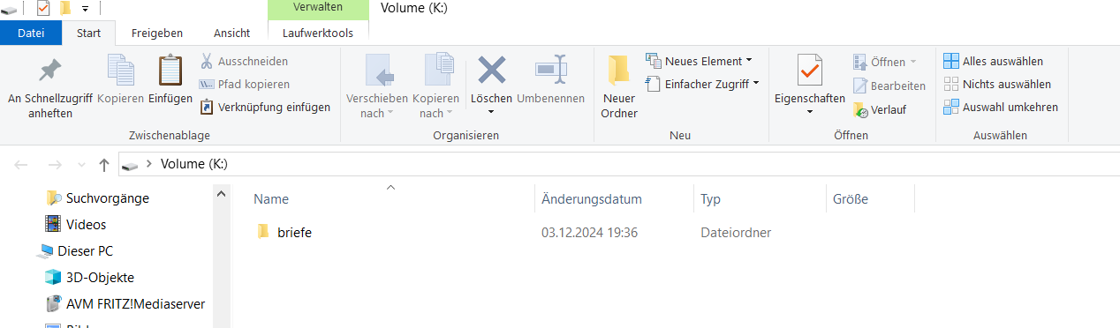Go back with left arrow
Viewport: 1120px width, 328px height.
(x=22, y=165)
